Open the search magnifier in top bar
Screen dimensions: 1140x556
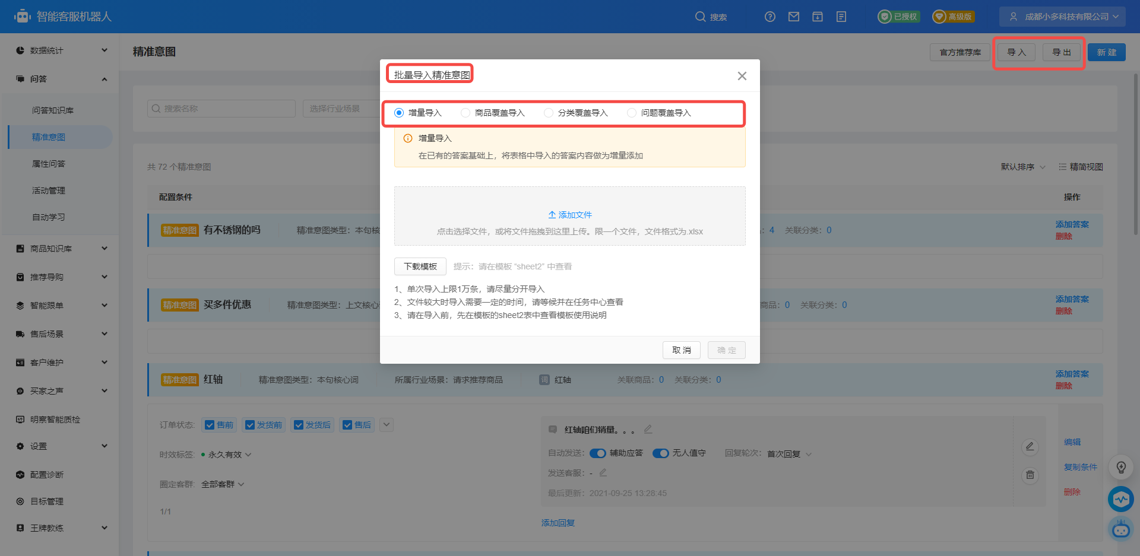tap(701, 17)
